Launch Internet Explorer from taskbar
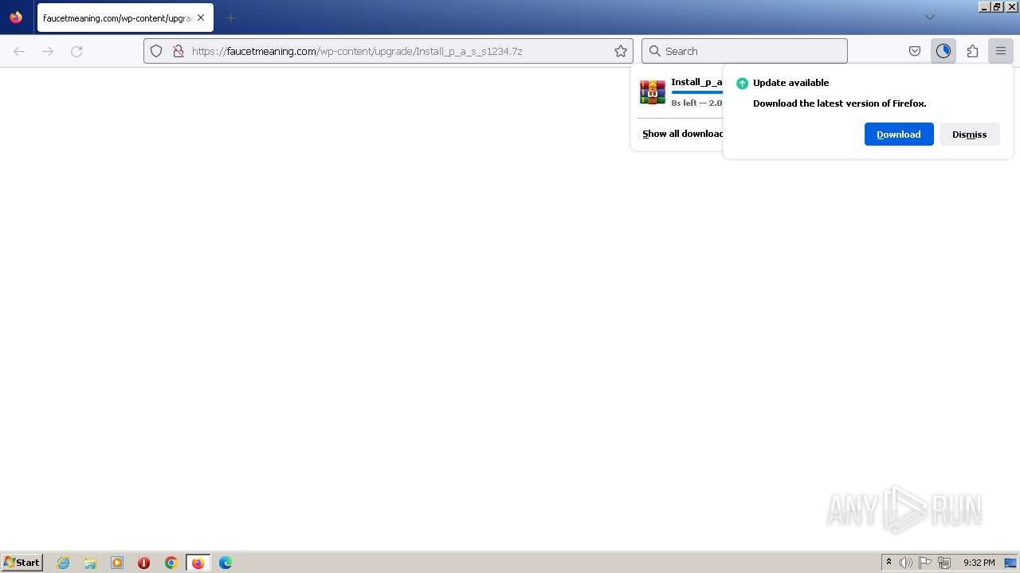 click(64, 563)
